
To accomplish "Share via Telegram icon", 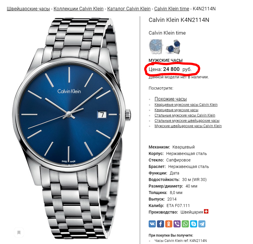I will pyautogui.click(x=202, y=224).
